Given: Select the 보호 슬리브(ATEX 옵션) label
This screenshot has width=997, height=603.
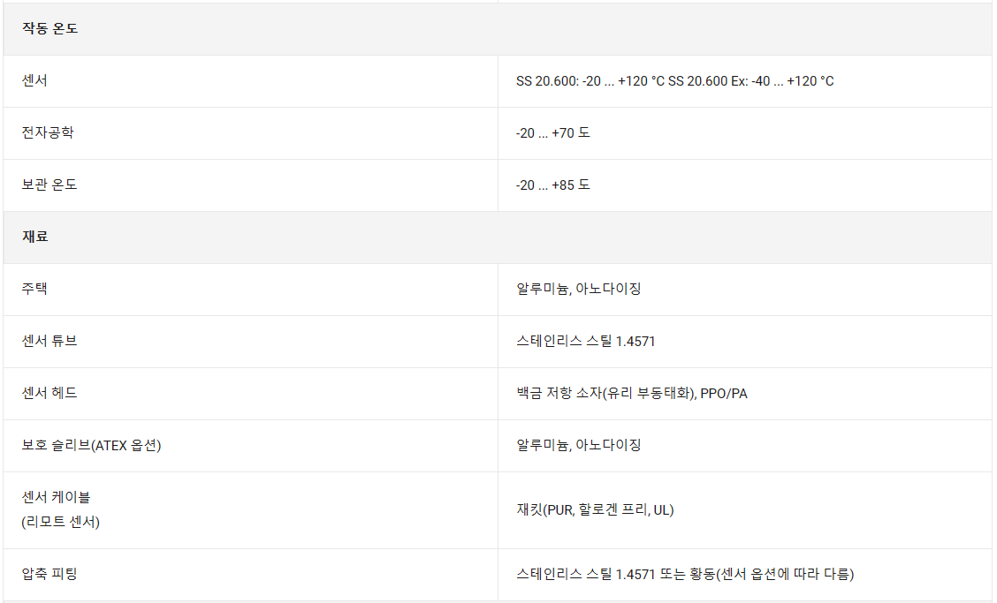Looking at the screenshot, I should coord(91,444).
